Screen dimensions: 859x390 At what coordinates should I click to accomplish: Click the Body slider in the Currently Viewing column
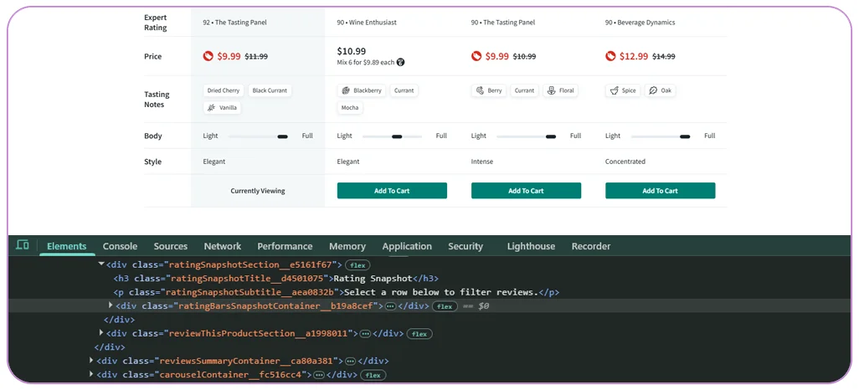point(258,136)
